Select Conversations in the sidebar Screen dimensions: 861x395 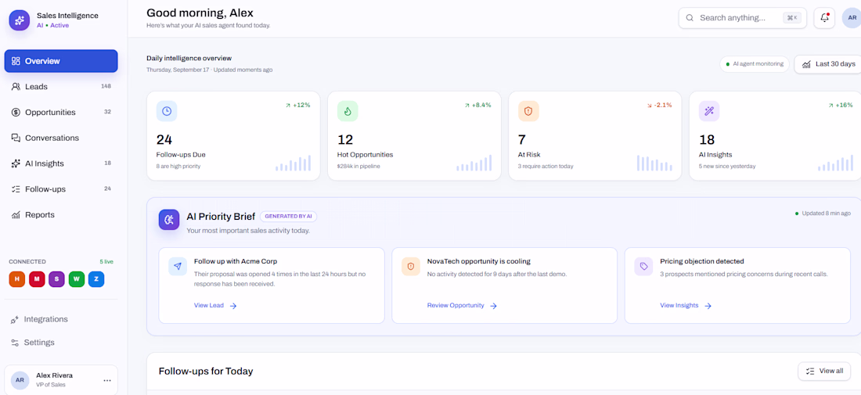(61, 138)
